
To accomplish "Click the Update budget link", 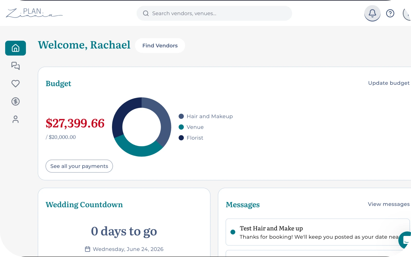I will point(389,83).
